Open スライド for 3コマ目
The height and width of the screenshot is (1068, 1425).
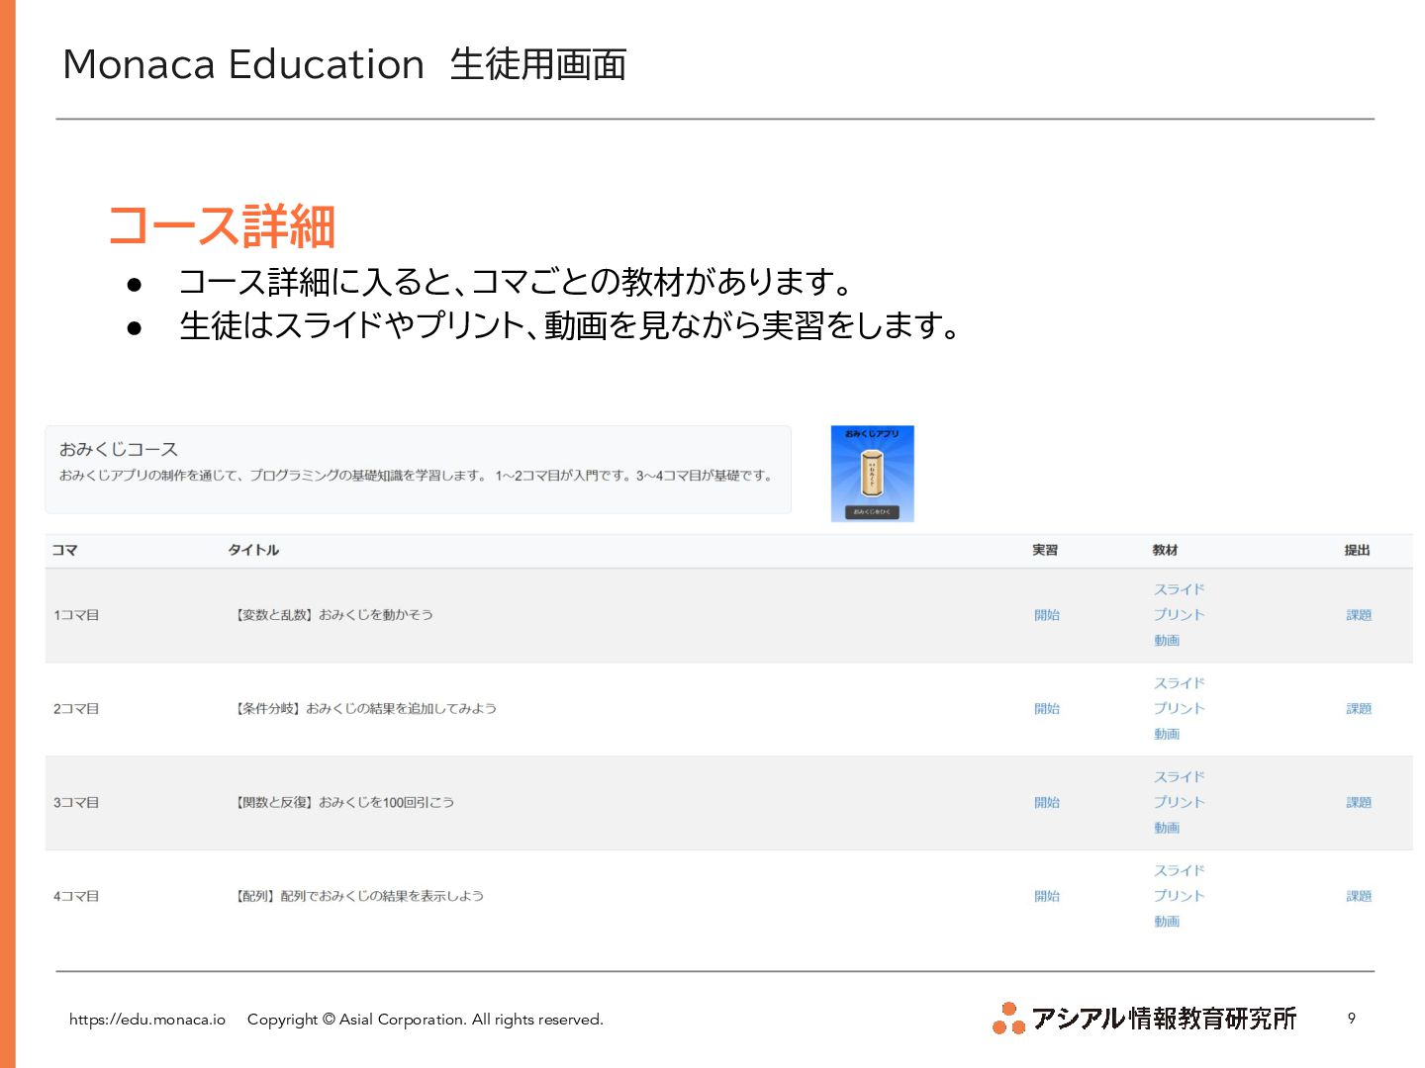point(1179,777)
